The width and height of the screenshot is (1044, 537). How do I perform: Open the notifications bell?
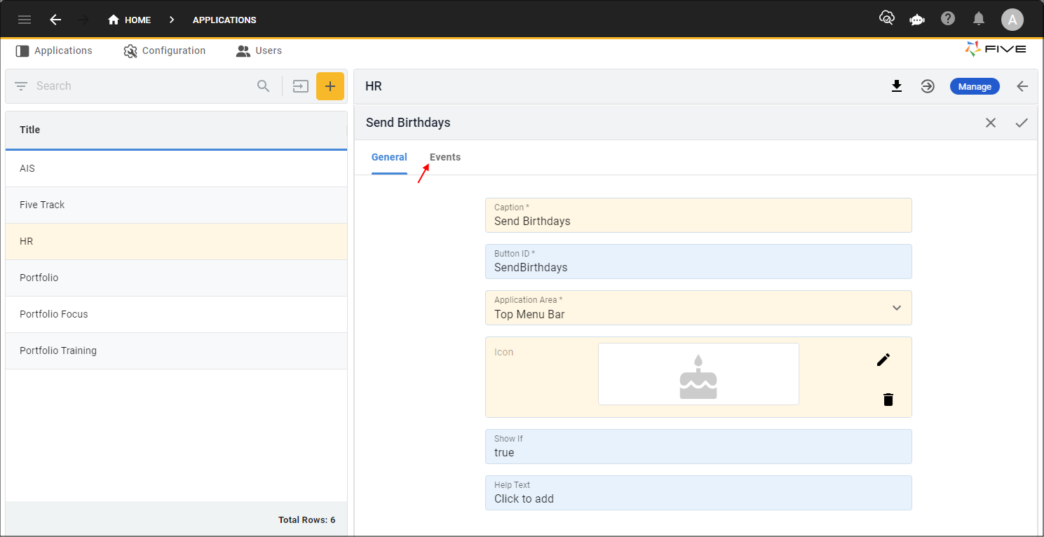point(979,19)
